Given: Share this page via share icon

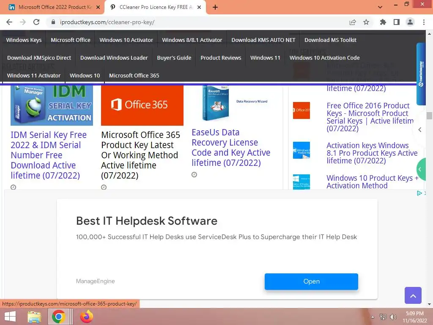Looking at the screenshot, I should coord(353,22).
